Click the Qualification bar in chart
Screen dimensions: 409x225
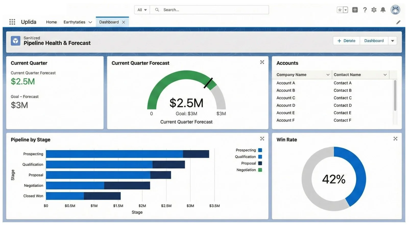click(115, 164)
